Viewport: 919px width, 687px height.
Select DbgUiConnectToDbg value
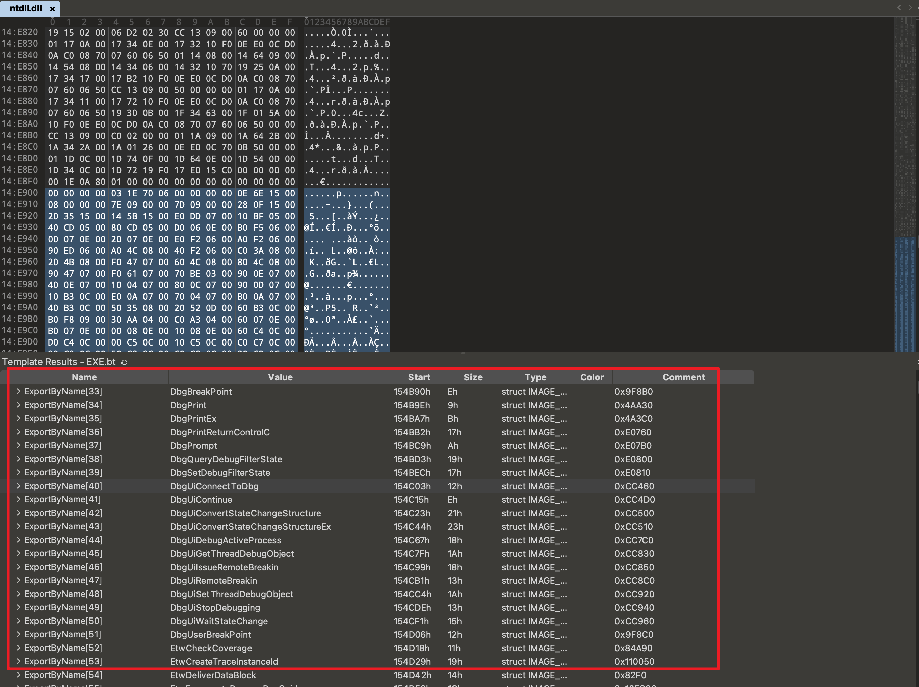pyautogui.click(x=214, y=486)
